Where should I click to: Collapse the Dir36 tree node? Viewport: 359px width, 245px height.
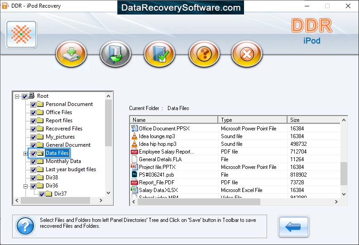click(25, 186)
